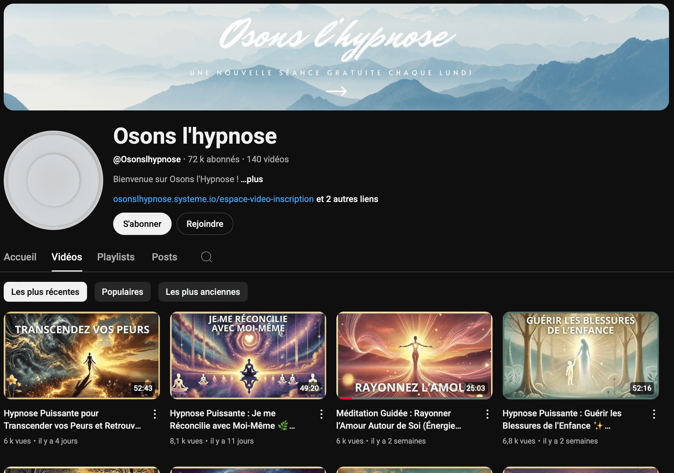
Task: Open the Playlists tab
Action: 116,257
